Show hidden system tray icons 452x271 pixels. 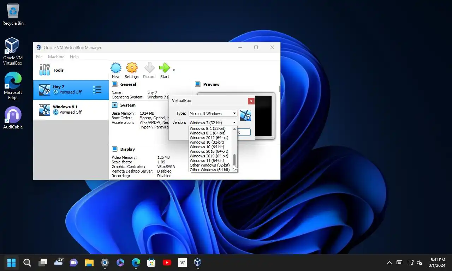point(389,263)
